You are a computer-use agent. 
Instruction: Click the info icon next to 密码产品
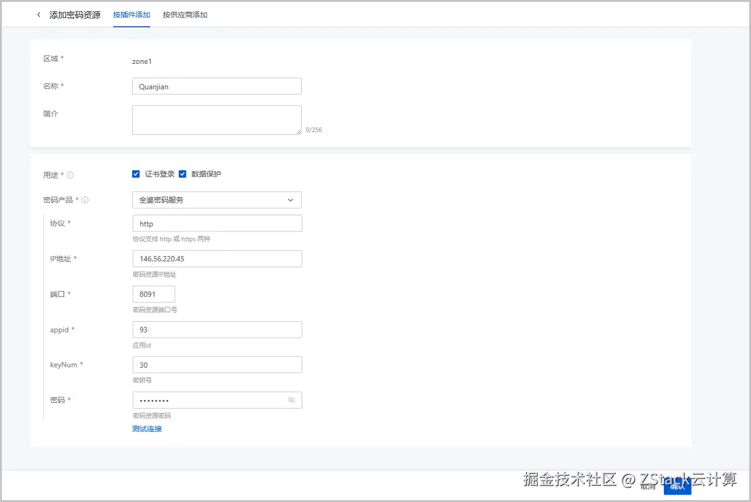click(x=84, y=200)
